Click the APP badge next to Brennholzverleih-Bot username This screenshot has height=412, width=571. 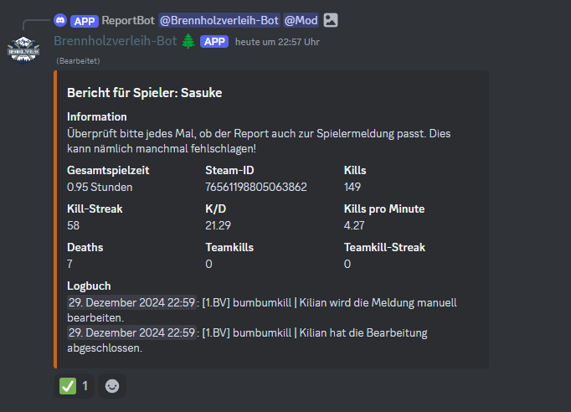[x=214, y=41]
